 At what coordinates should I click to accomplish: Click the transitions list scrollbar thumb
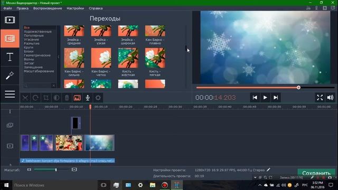(x=186, y=48)
